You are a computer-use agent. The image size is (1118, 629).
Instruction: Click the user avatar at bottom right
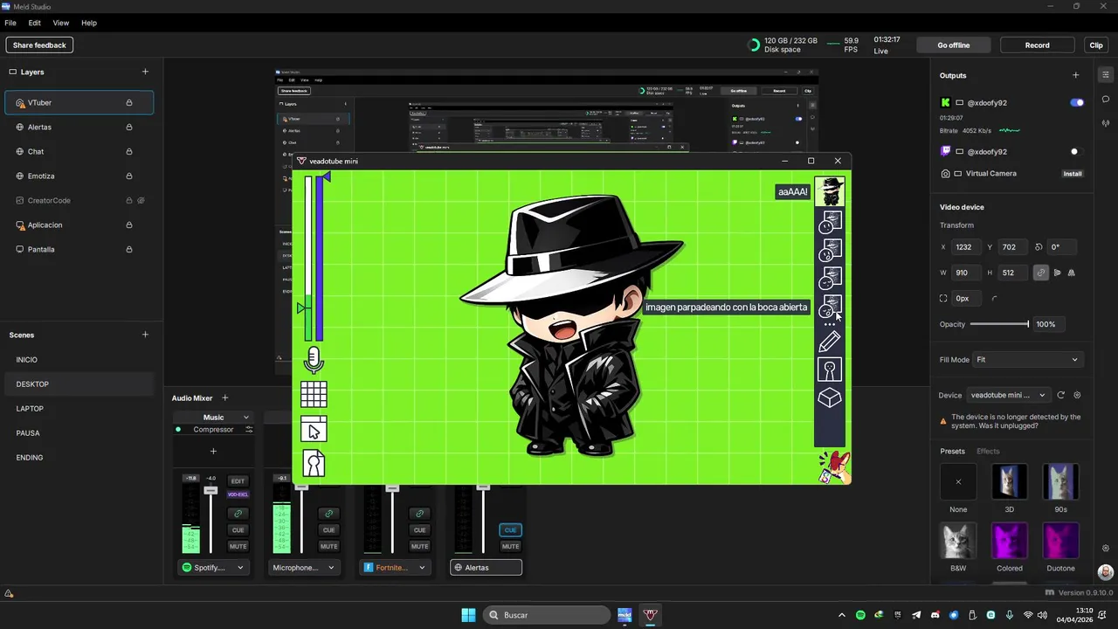point(1106,572)
